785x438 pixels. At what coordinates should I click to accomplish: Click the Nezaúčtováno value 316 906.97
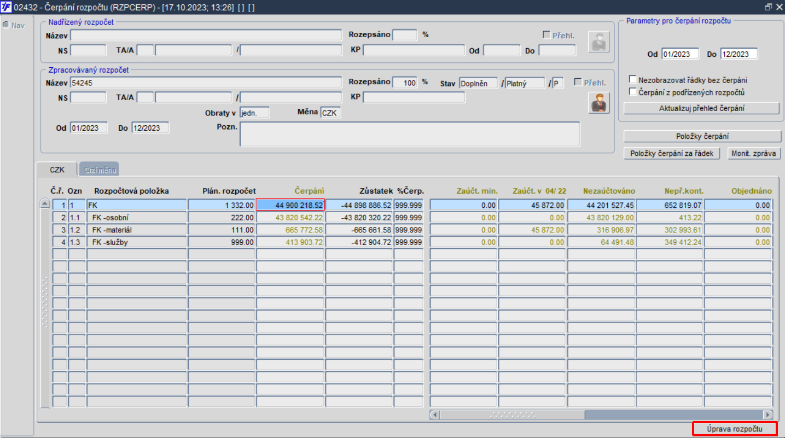pos(601,229)
